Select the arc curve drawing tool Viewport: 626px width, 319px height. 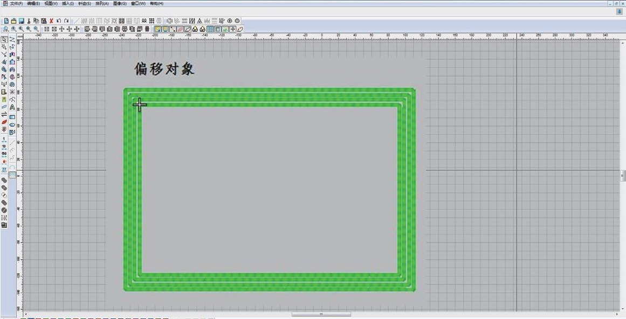click(x=12, y=167)
